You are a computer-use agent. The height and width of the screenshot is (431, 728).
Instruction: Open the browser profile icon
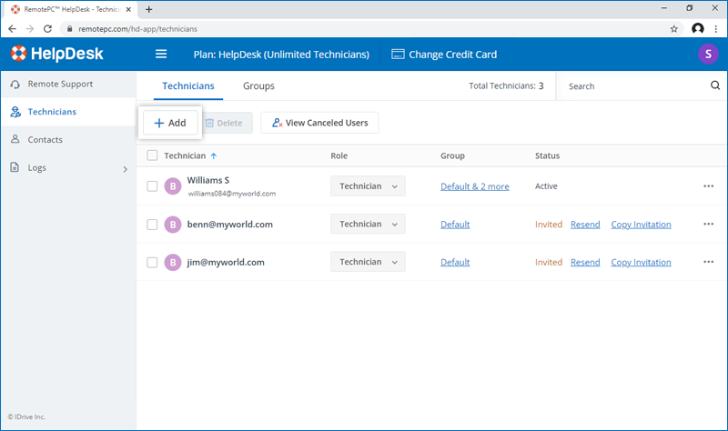pos(697,29)
